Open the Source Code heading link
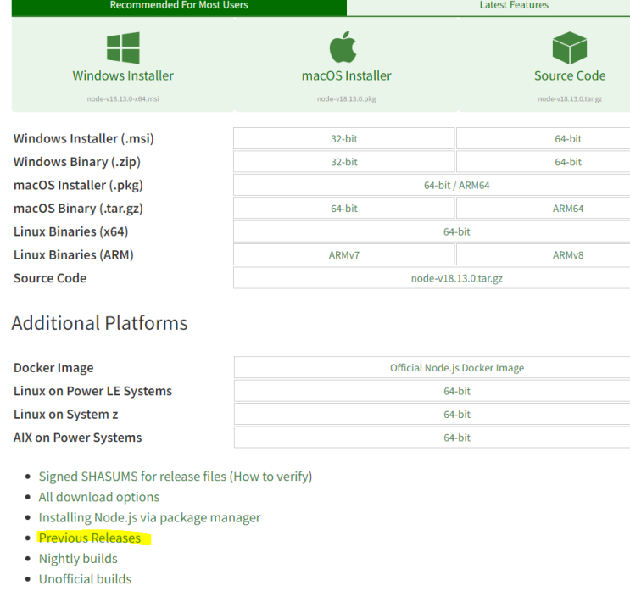 570,75
